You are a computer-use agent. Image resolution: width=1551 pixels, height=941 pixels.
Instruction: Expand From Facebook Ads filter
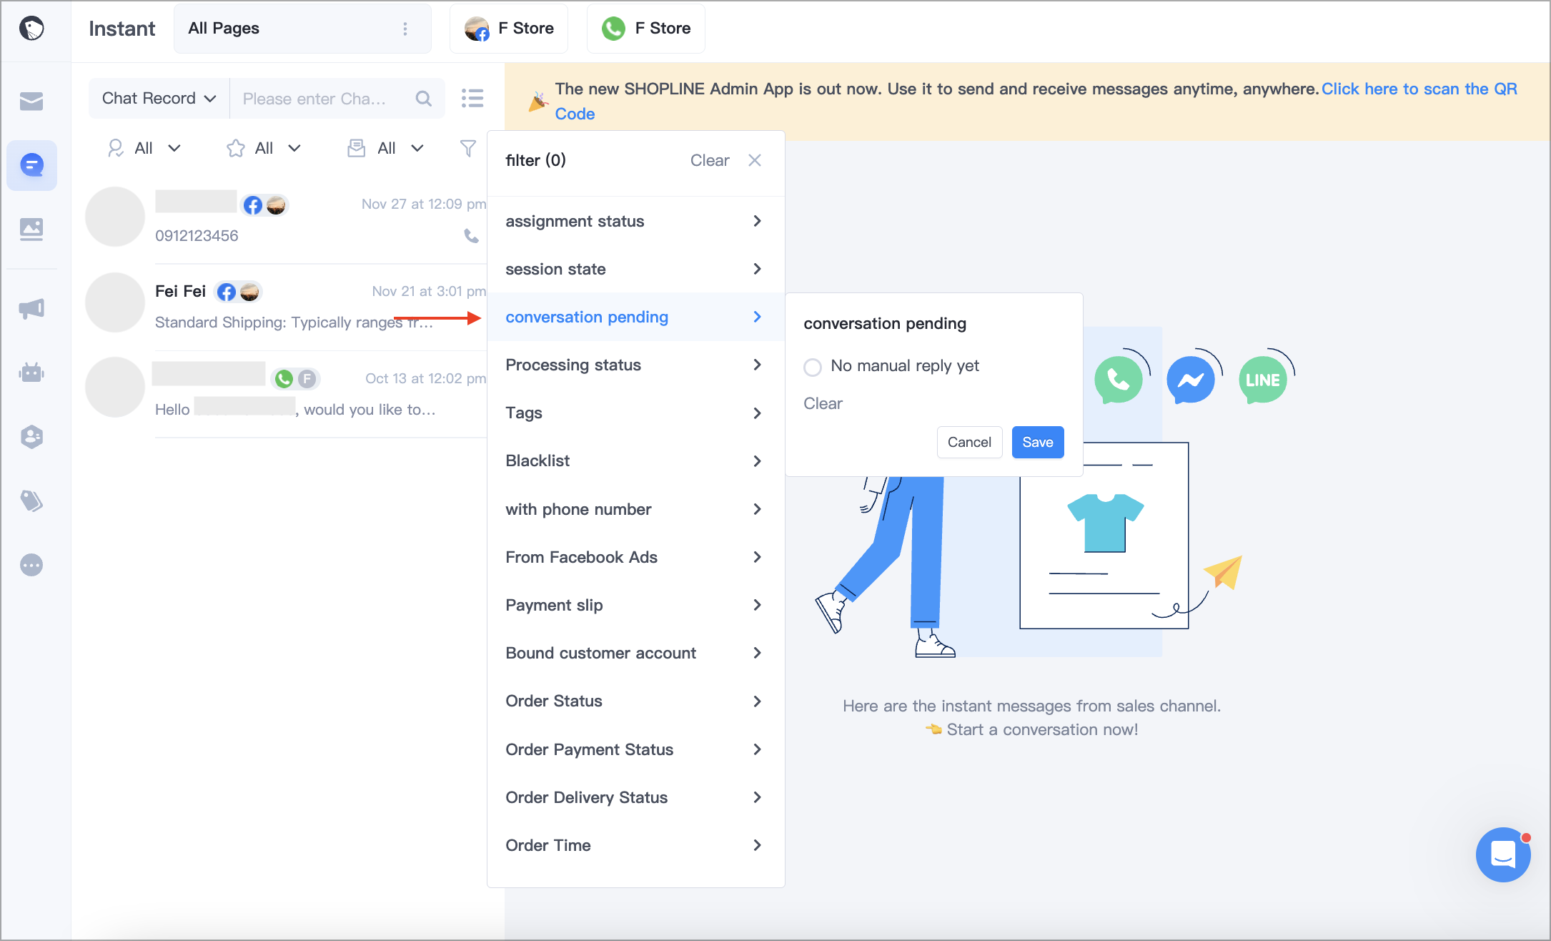coord(635,557)
